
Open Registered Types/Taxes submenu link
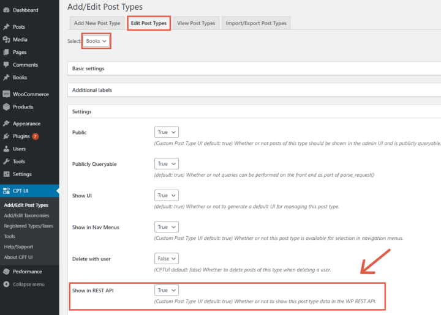click(x=28, y=226)
